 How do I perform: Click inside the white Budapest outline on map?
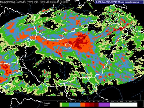pyautogui.click(x=68, y=46)
